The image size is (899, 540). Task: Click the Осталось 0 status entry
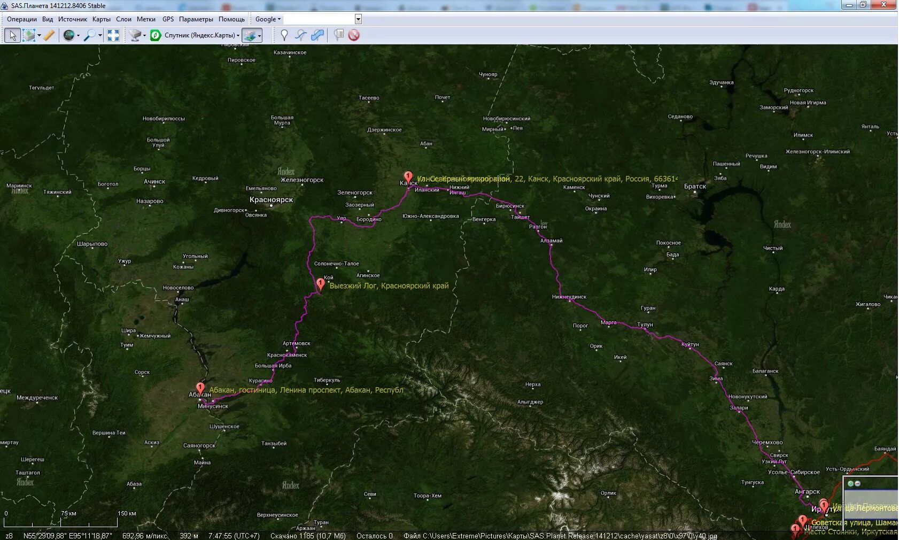[x=374, y=536]
